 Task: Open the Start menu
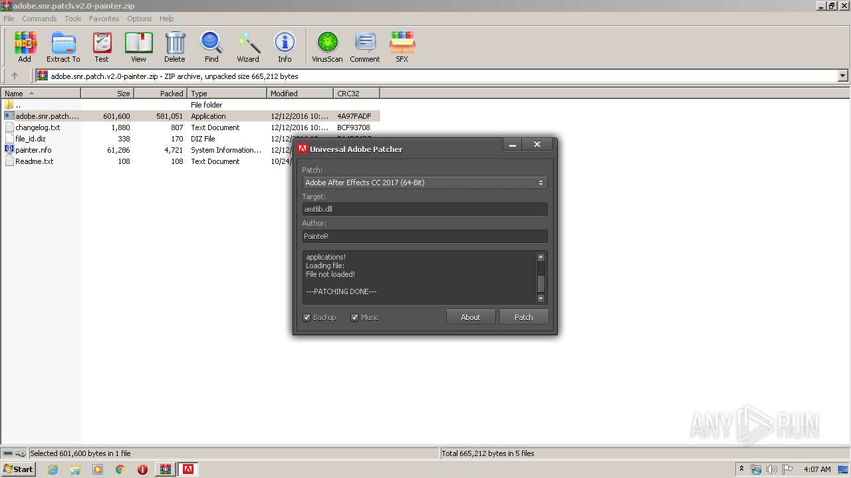[x=19, y=469]
